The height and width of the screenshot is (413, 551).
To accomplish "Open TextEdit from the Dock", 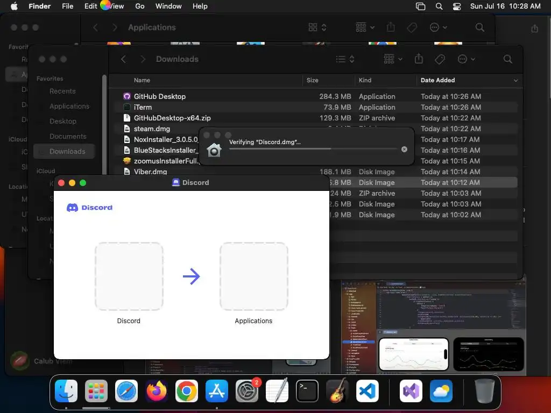I will pyautogui.click(x=277, y=391).
